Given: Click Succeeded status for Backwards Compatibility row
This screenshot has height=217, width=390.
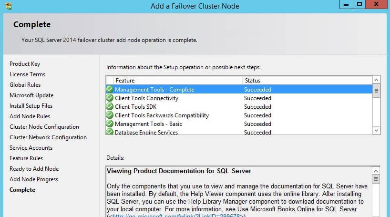Looking at the screenshot, I should click(x=257, y=115).
